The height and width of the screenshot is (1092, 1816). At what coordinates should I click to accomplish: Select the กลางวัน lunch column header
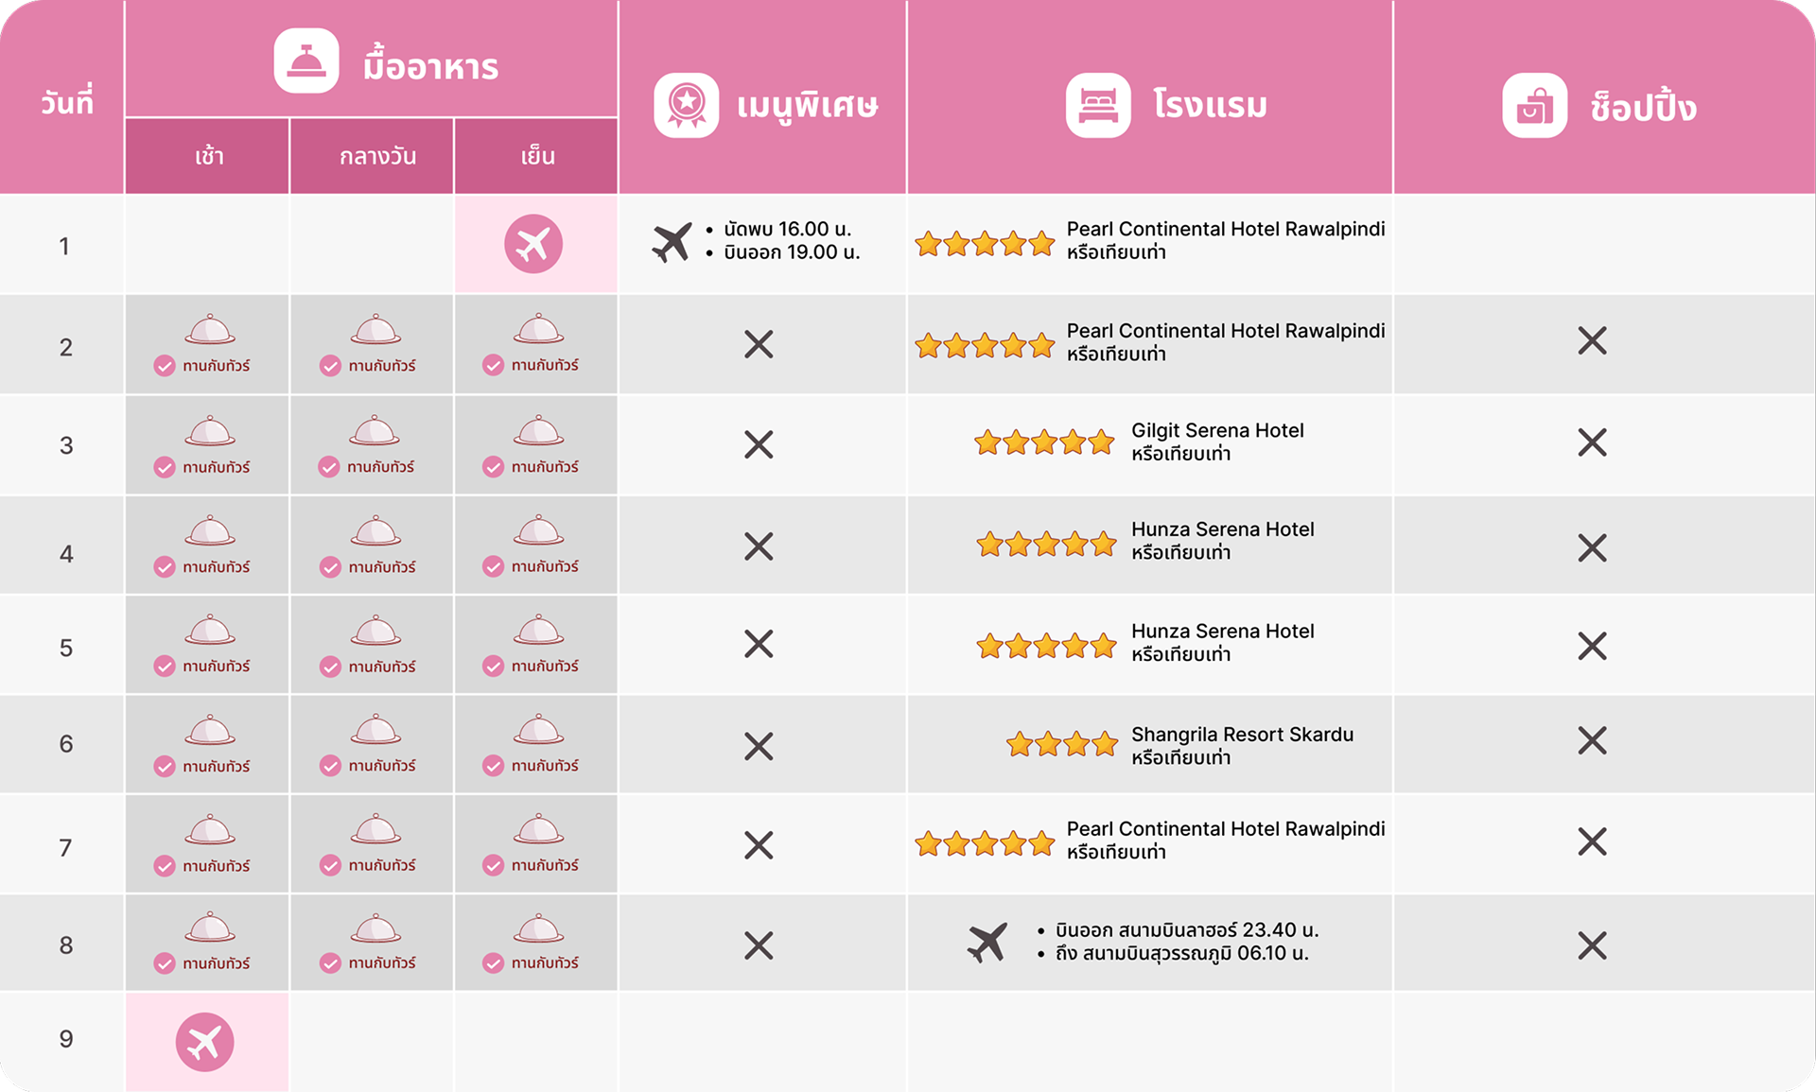[377, 157]
